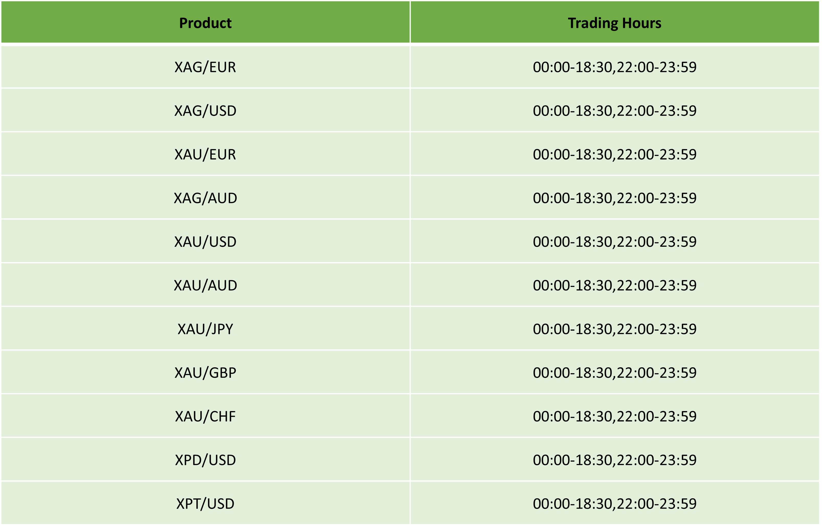Select the XAU/GBP product cell
Viewport: 822px width, 526px height.
point(205,373)
